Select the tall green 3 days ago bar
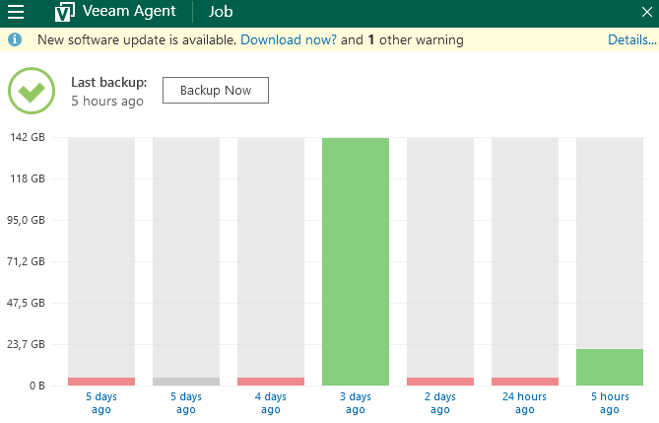 tap(356, 261)
